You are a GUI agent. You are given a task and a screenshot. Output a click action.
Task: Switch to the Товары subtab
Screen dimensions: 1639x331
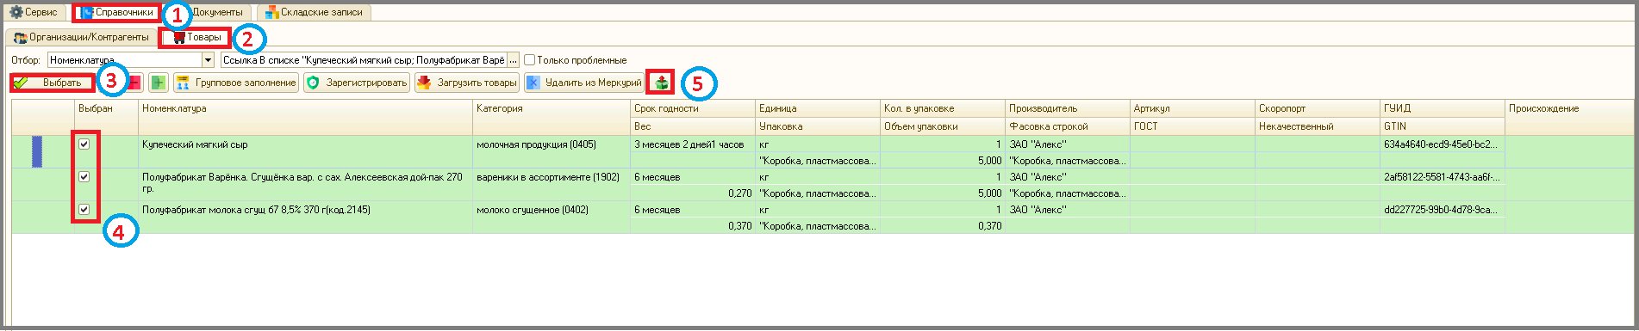click(196, 37)
